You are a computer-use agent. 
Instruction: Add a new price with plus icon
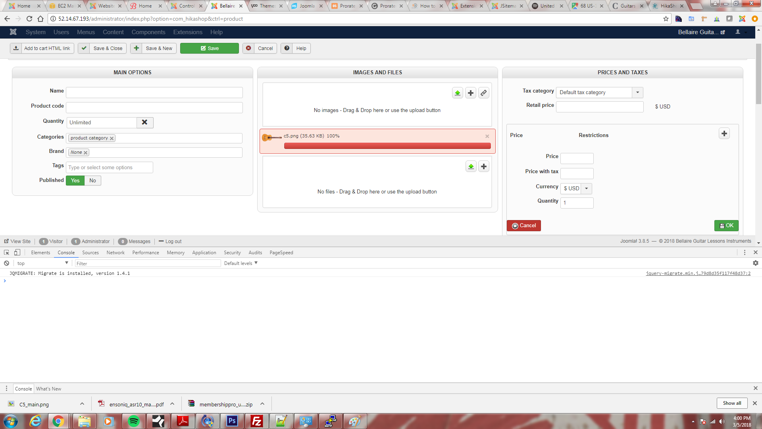pos(724,133)
